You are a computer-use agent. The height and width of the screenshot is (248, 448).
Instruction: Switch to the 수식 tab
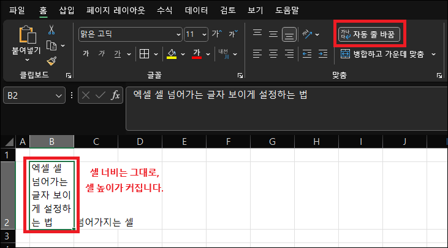point(165,10)
